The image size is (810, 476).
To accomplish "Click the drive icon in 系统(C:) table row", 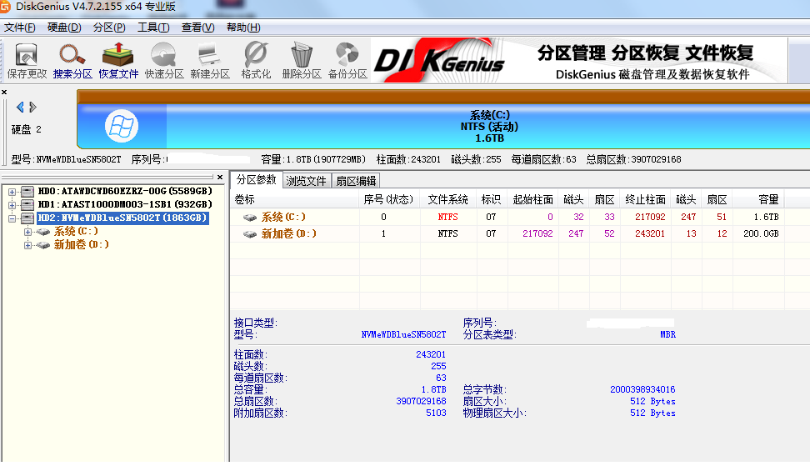I will [250, 218].
